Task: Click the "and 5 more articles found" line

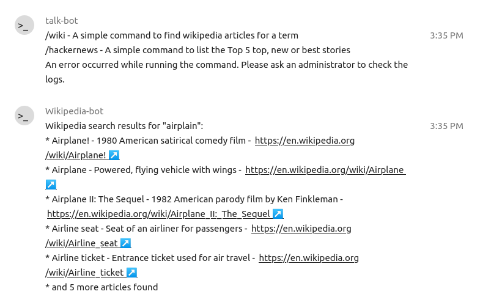Action: (102, 287)
